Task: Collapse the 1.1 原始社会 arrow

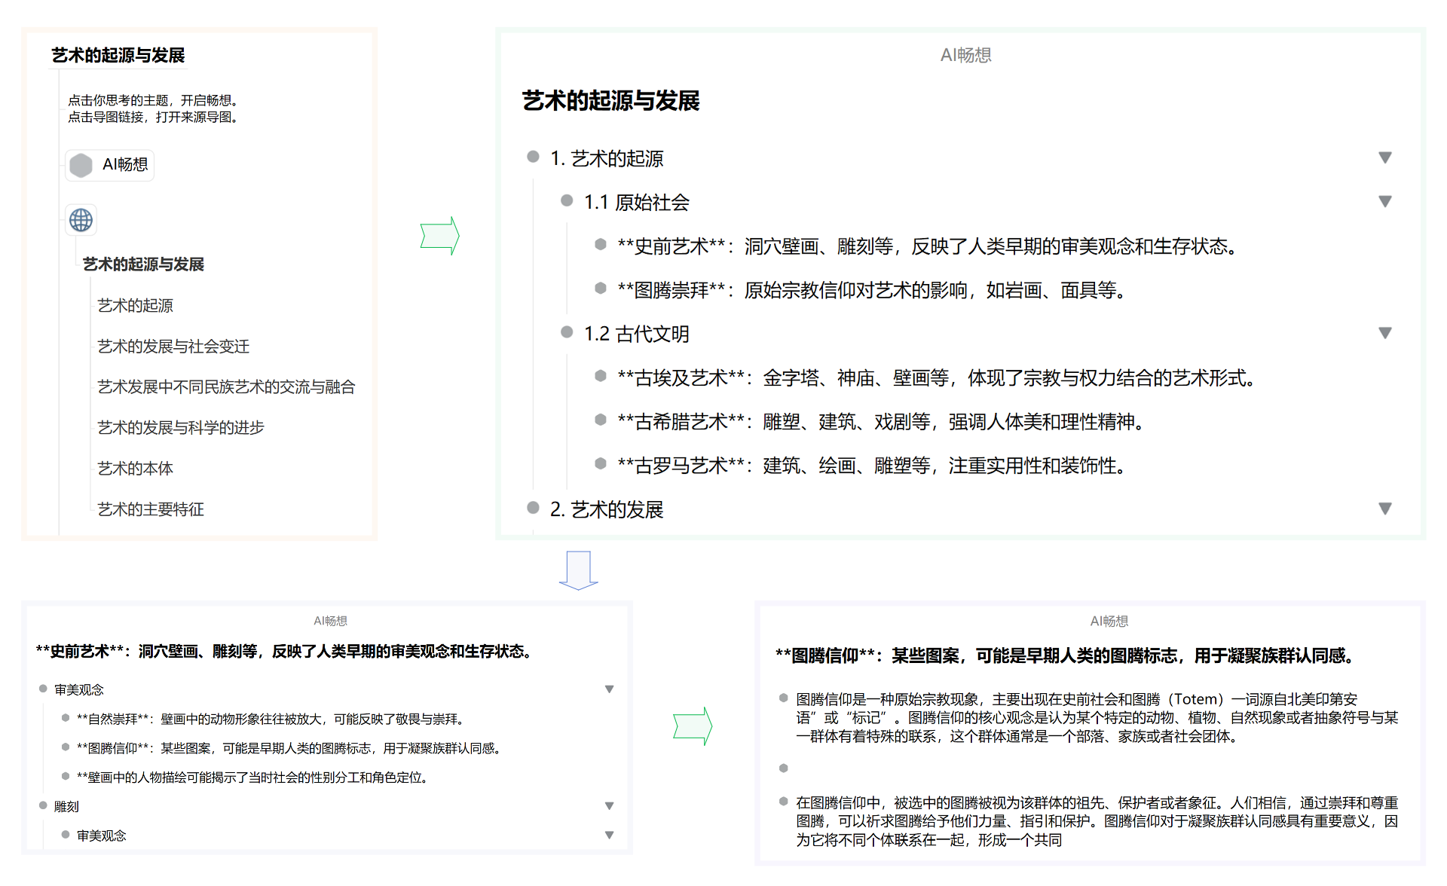Action: pos(1384,201)
